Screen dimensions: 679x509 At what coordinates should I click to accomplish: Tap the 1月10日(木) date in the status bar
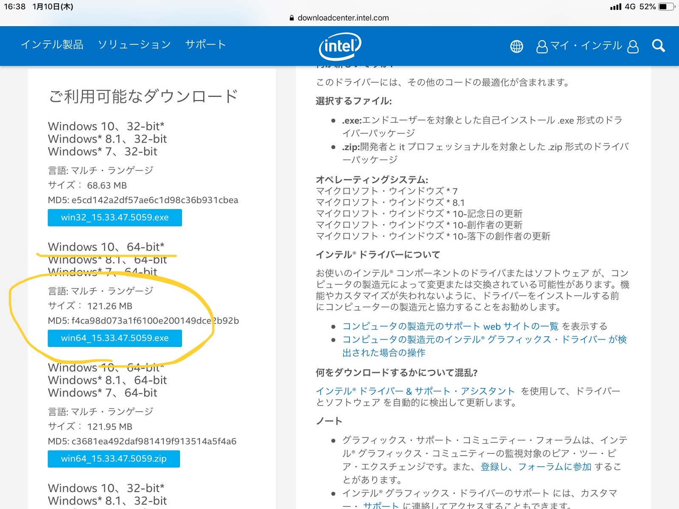pos(53,7)
